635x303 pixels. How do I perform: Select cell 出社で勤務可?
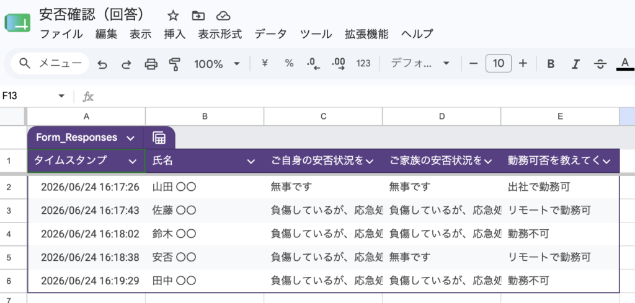[x=560, y=187]
